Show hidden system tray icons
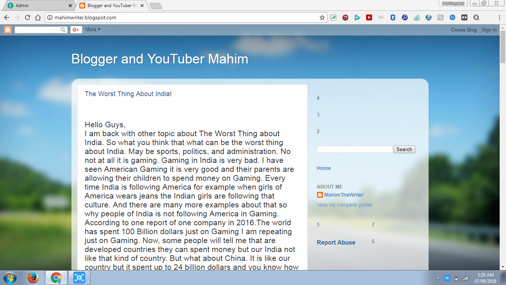Screen dimensions: 506x285 coord(438,278)
